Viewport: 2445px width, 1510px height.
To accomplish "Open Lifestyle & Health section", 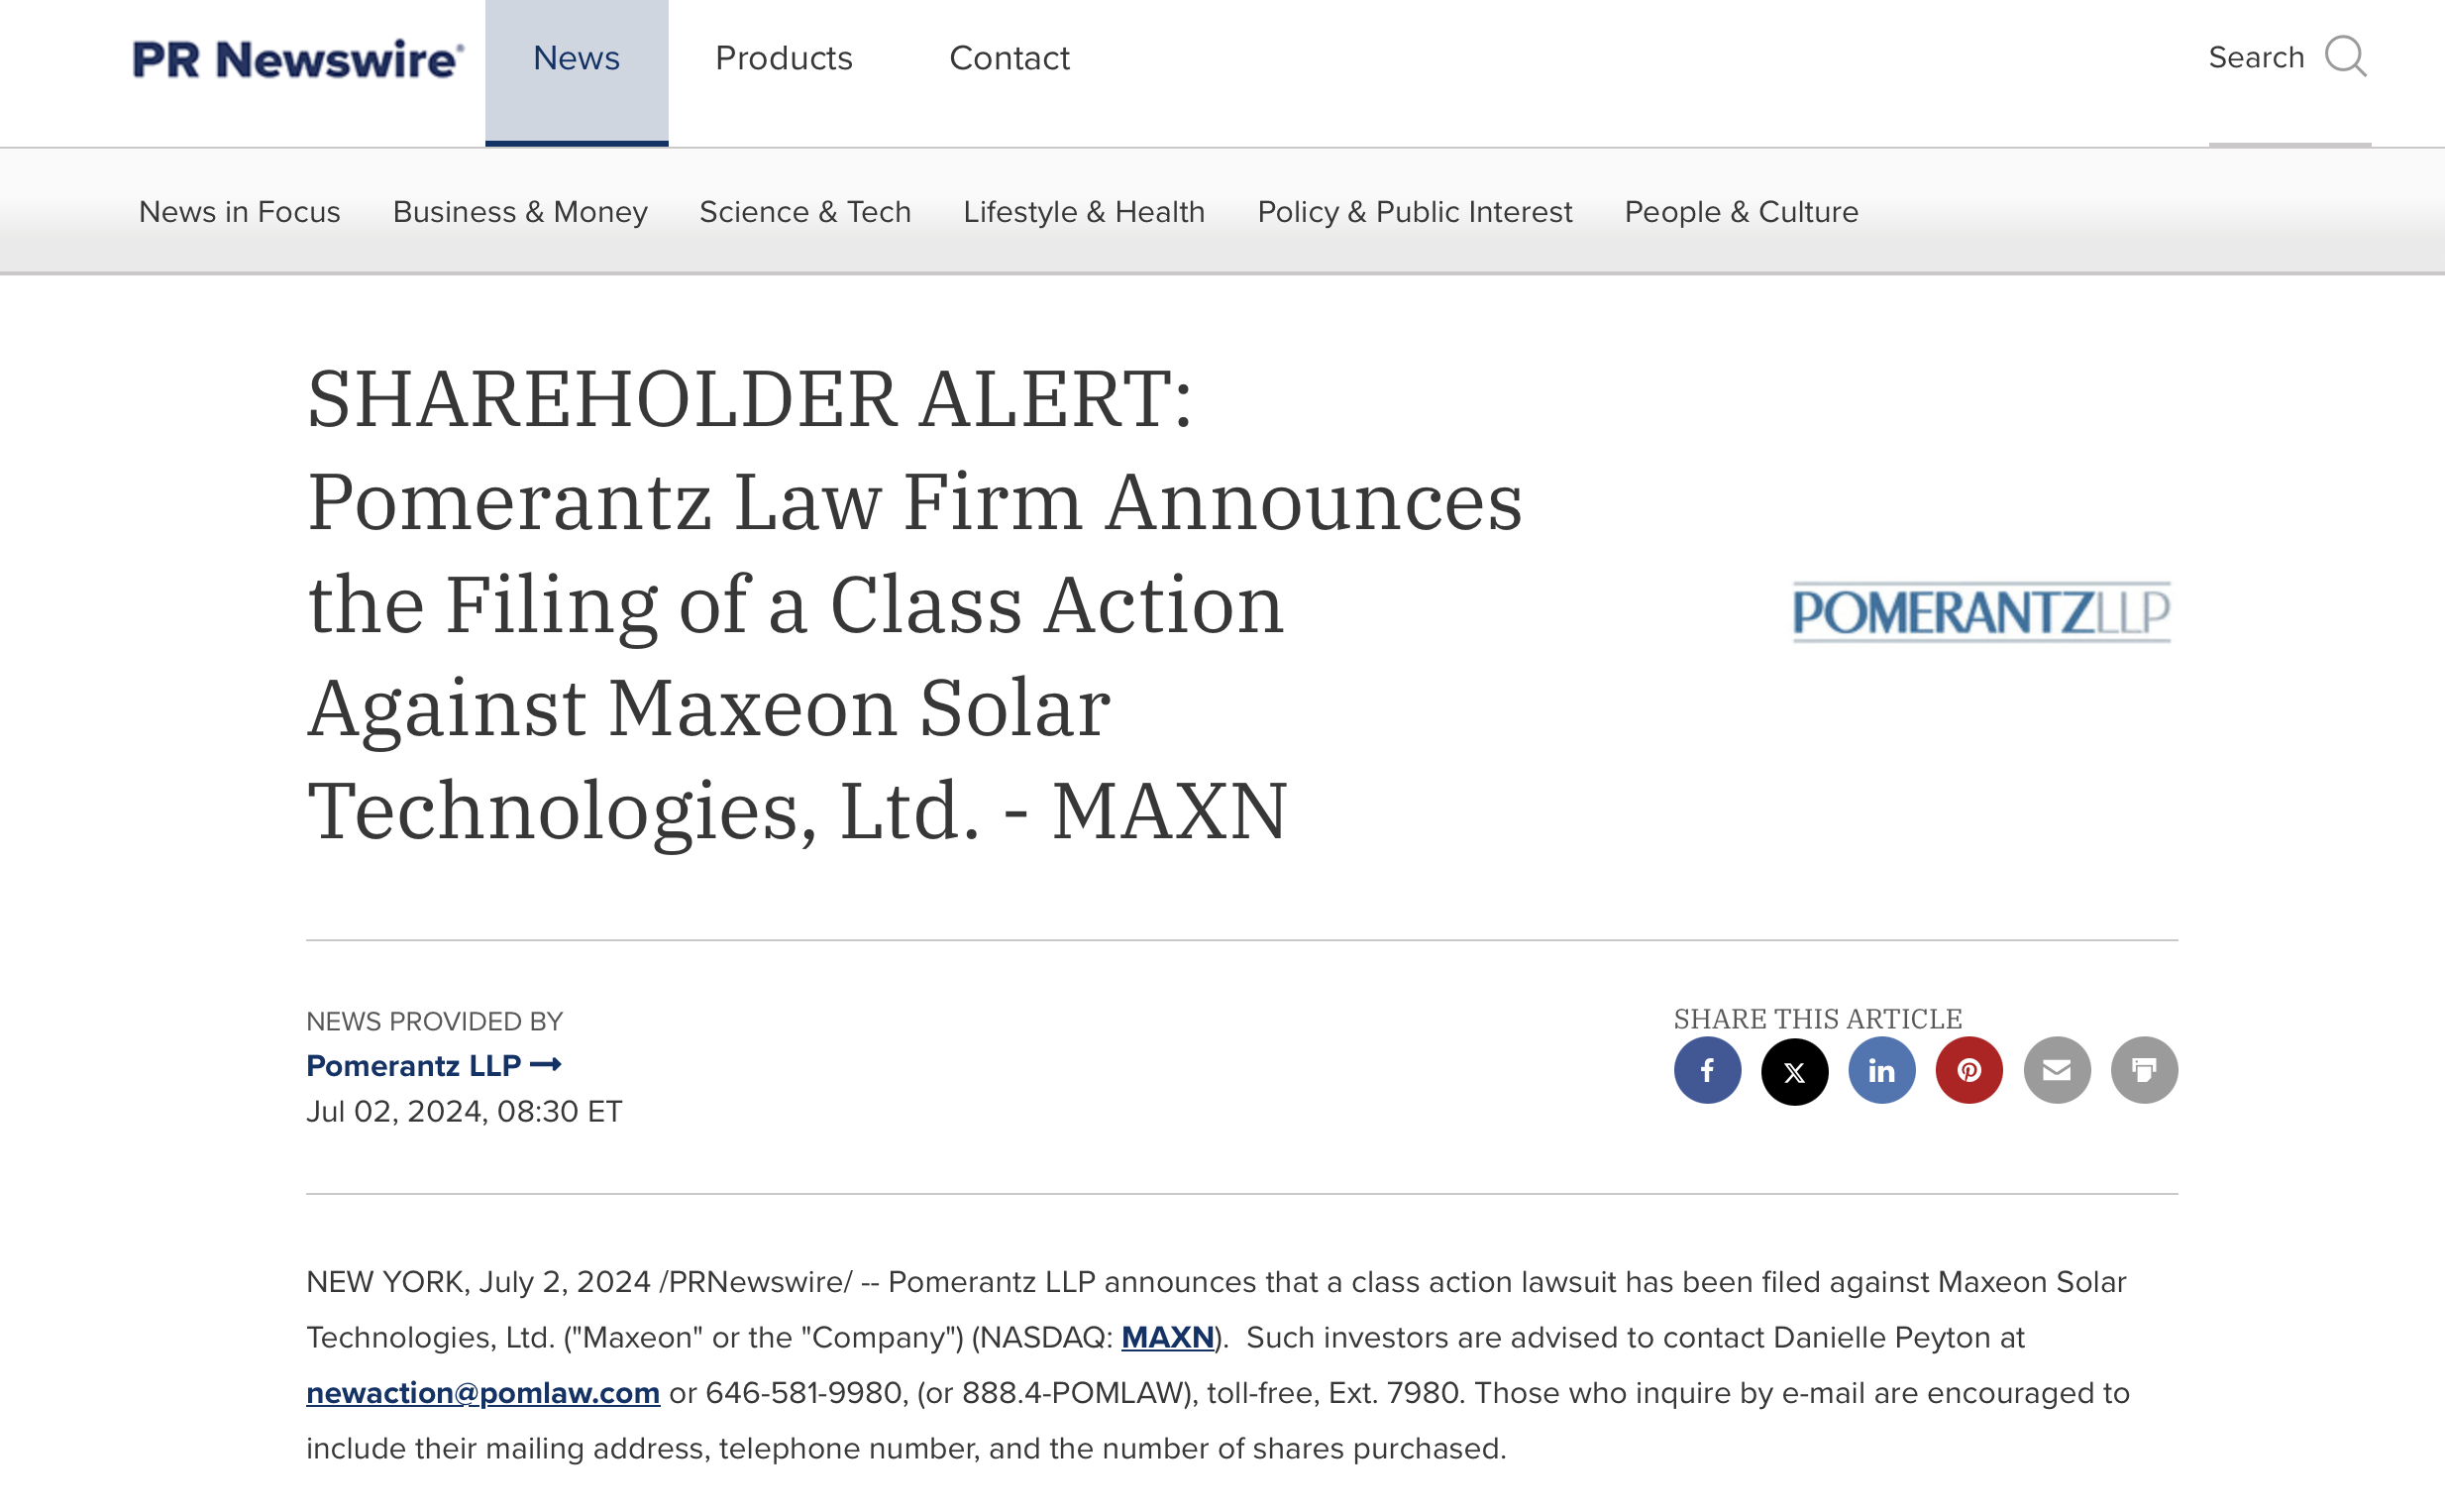I will [1083, 212].
